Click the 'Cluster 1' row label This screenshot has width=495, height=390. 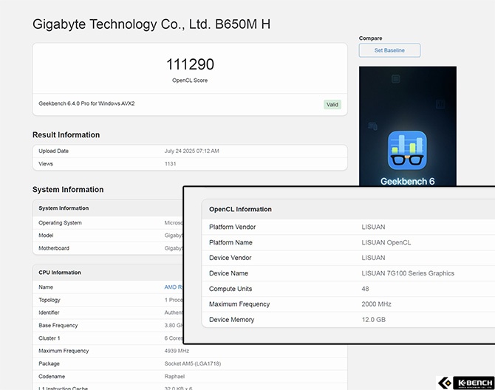click(x=49, y=338)
